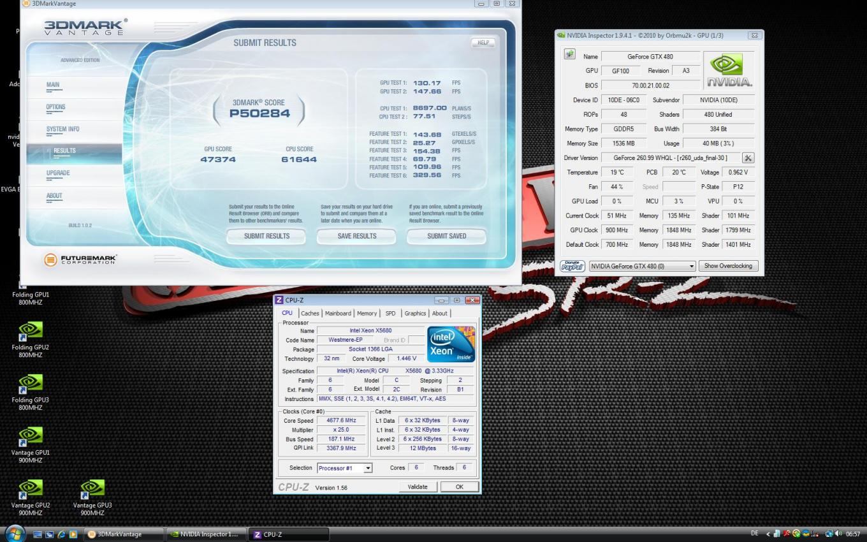Screen dimensions: 867x542
Task: Open the Vantage GPU1 900MHZ desktop shortcut
Action: coord(30,445)
